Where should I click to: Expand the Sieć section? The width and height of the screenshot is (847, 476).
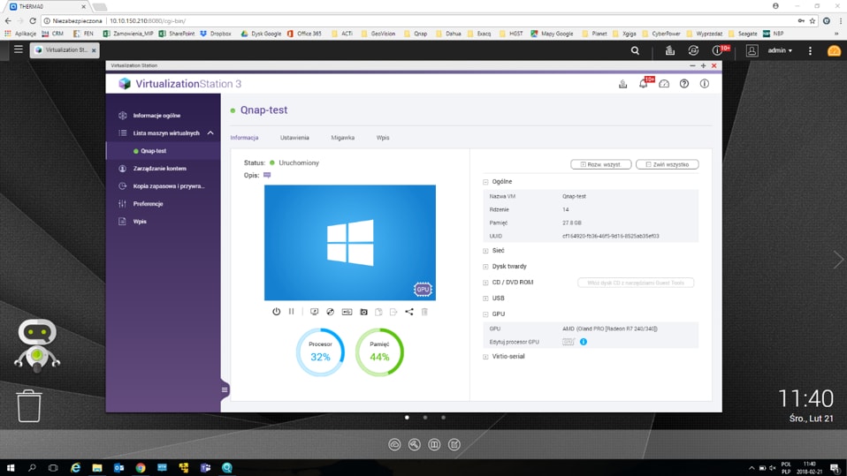(x=485, y=251)
